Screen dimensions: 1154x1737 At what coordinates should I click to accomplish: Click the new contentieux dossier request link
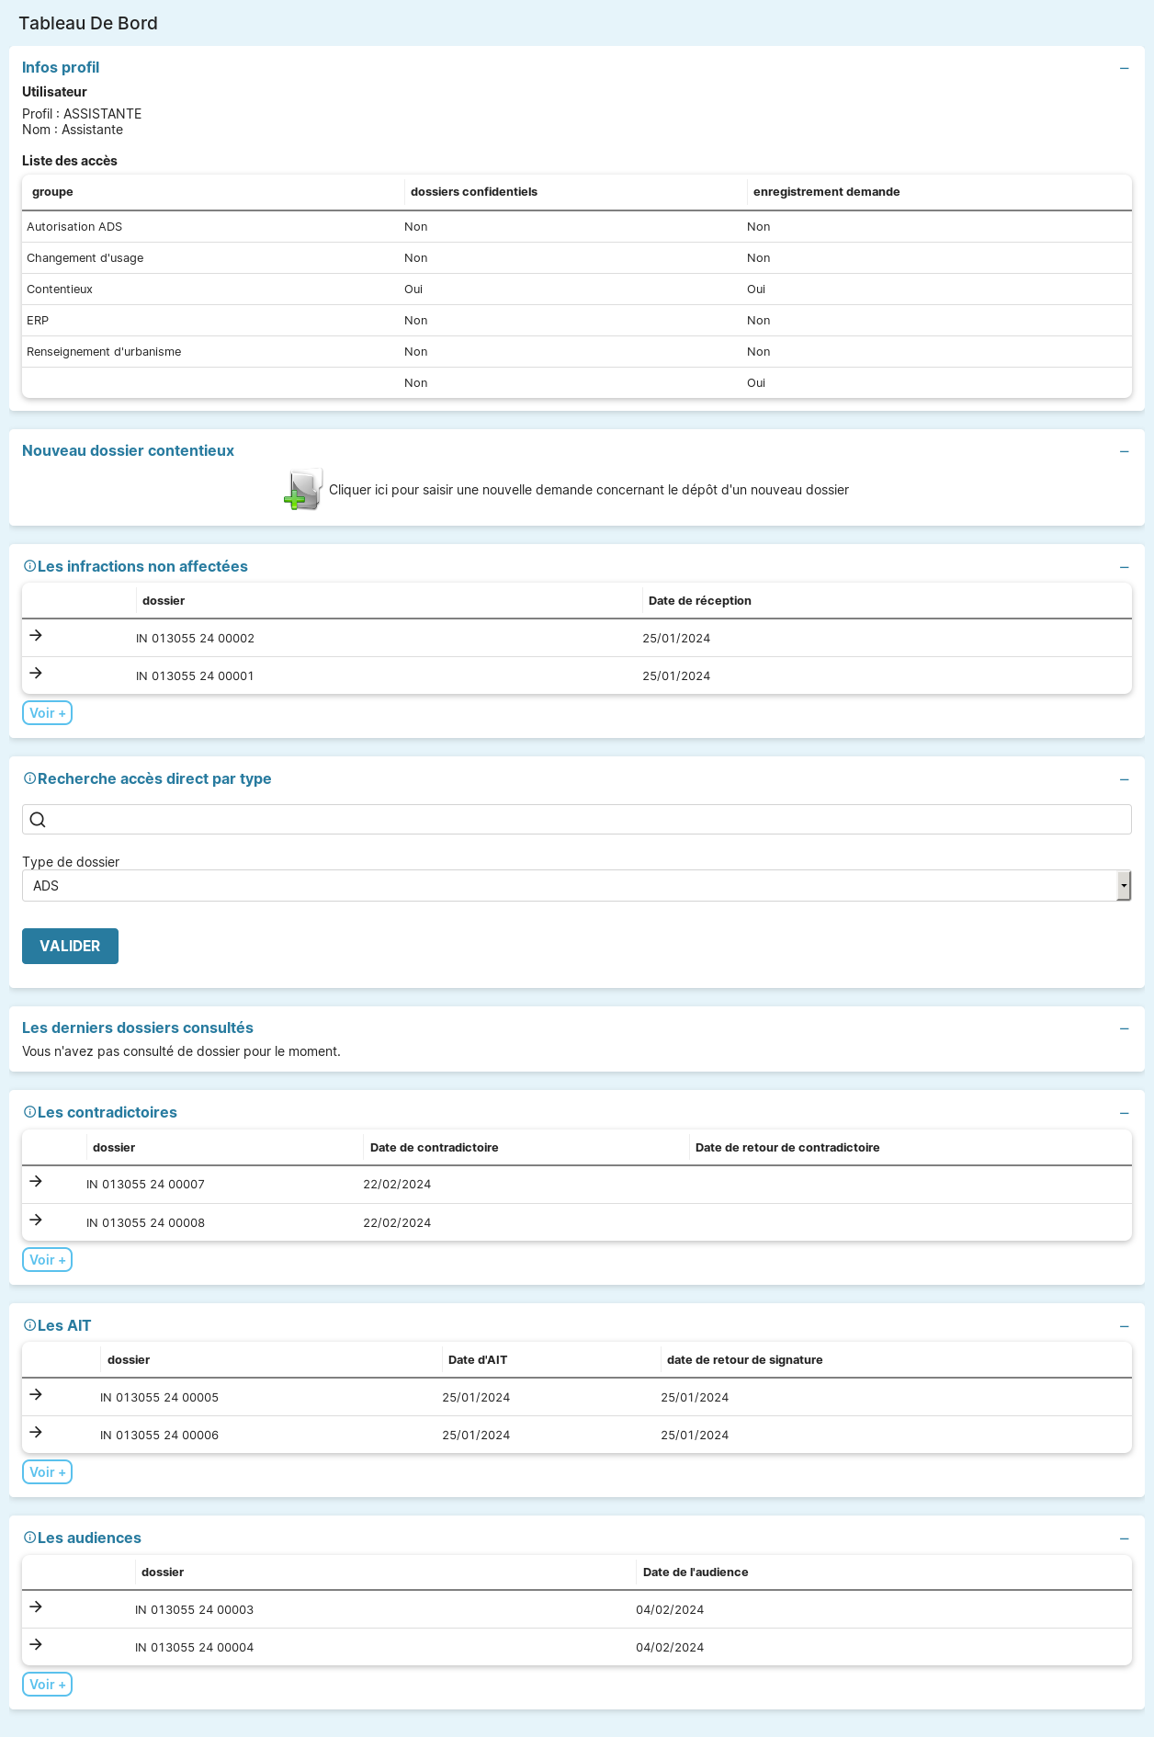588,490
